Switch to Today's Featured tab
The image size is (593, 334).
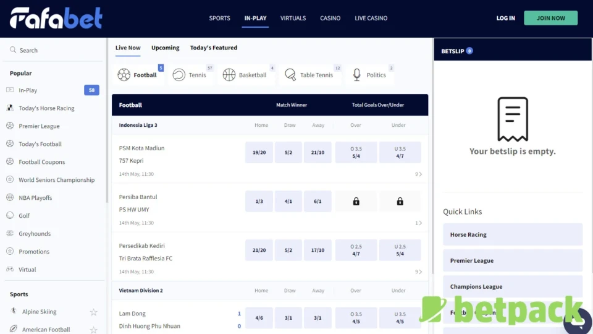point(214,48)
